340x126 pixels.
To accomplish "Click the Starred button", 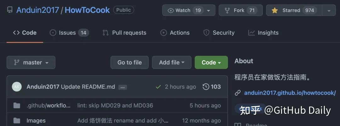I will [x=294, y=10].
